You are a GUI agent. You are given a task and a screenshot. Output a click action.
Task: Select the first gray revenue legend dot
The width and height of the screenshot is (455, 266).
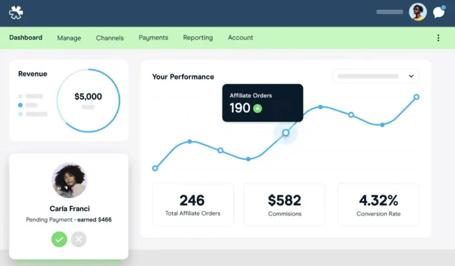21,96
